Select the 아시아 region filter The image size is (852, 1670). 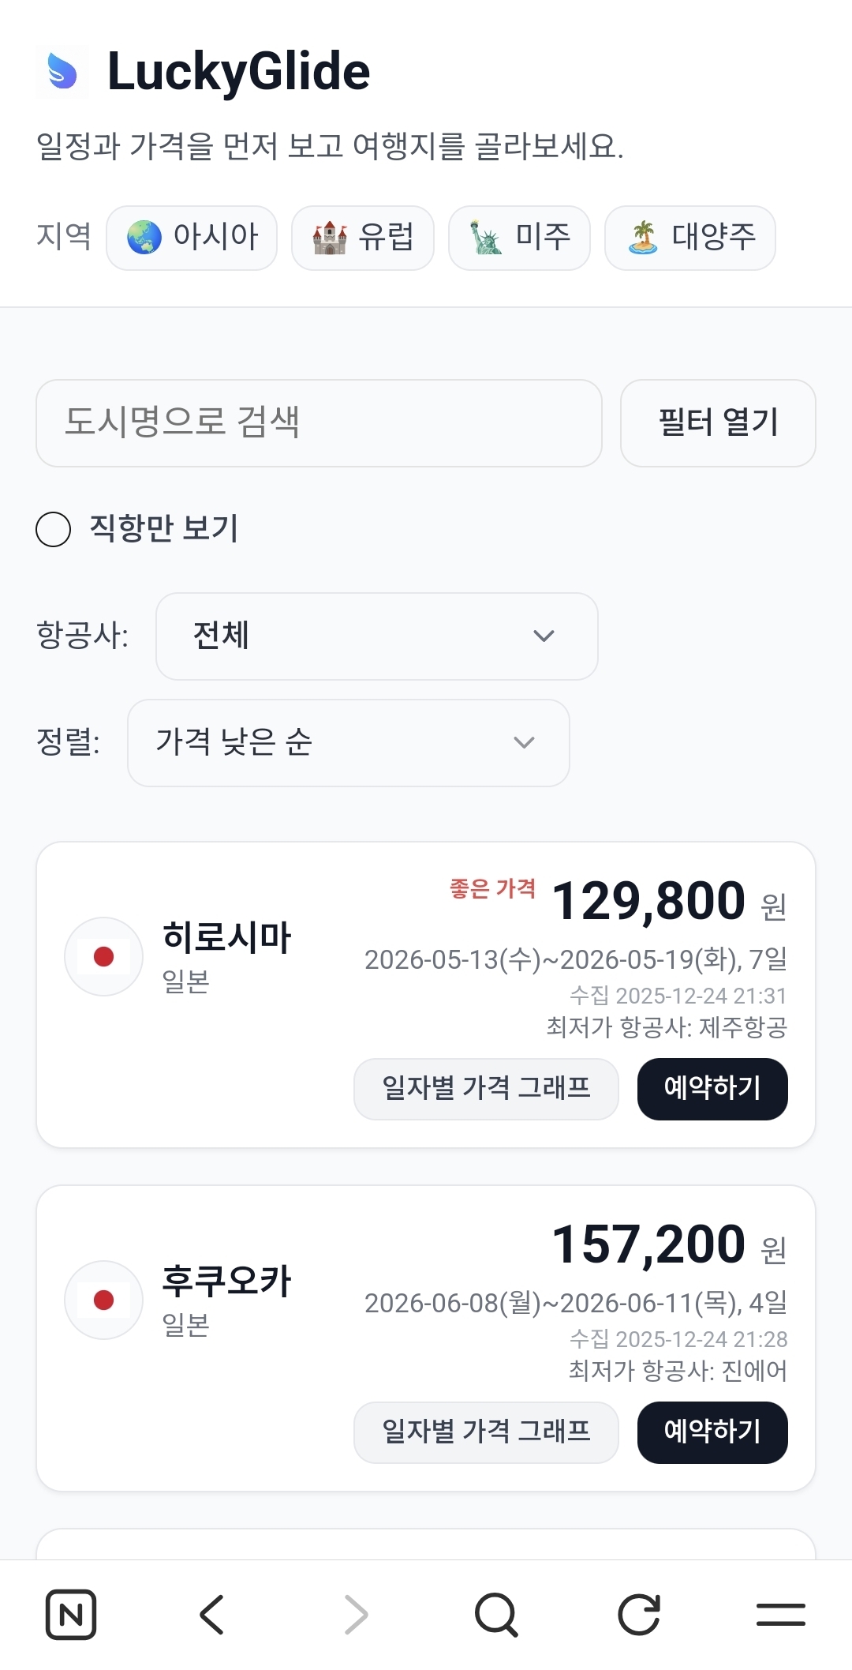pos(192,238)
